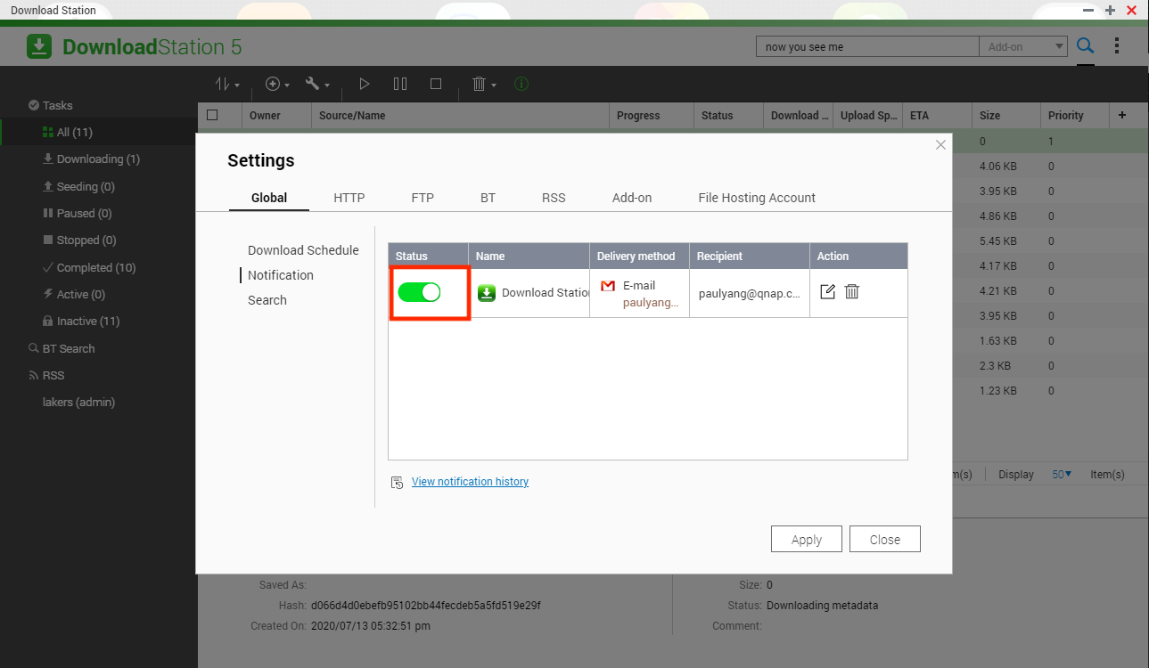
Task: Open the three-dot more menu
Action: pyautogui.click(x=1117, y=45)
